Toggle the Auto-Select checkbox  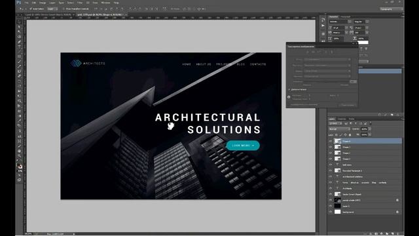[x=31, y=9]
